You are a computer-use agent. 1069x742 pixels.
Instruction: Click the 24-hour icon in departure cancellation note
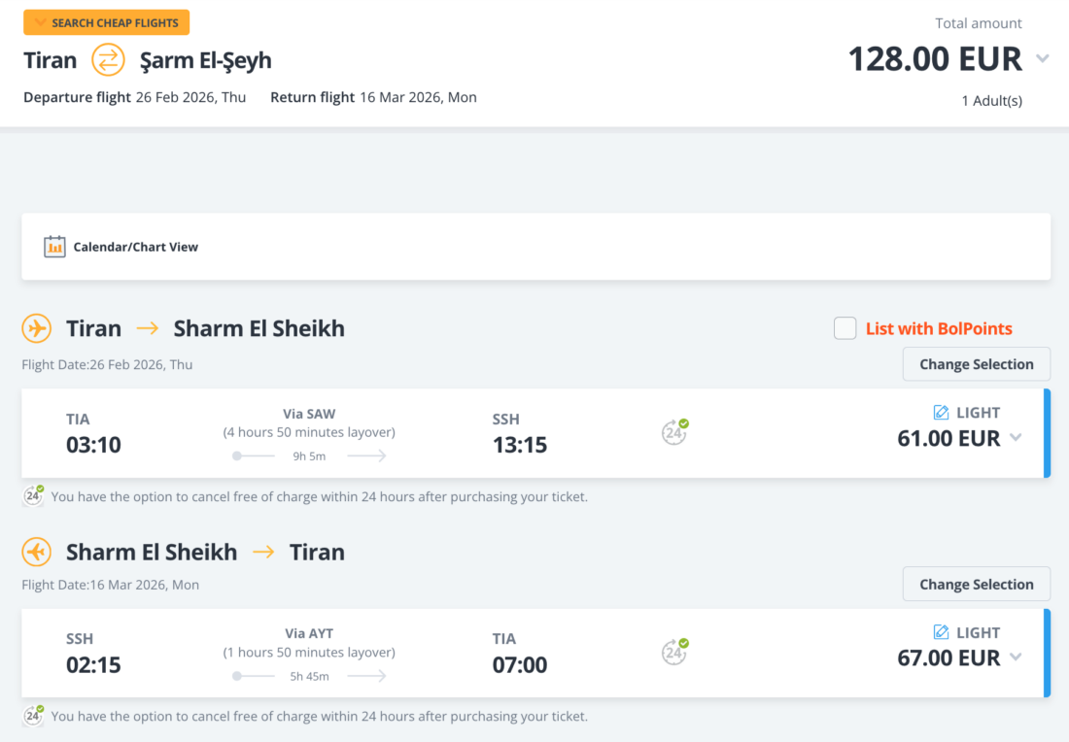tap(33, 496)
